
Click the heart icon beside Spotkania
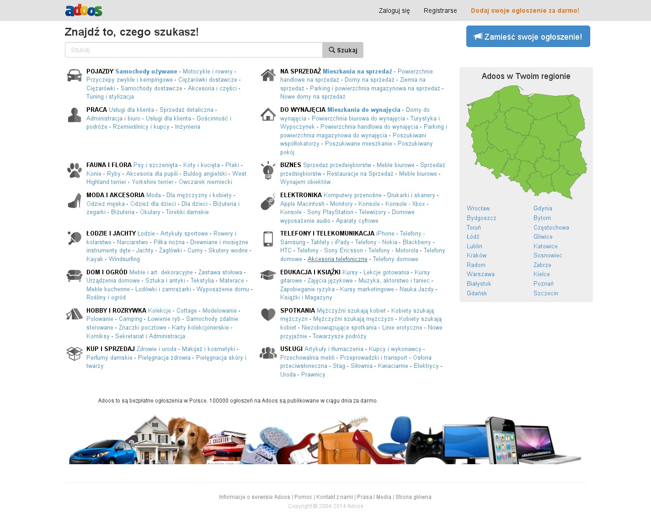[x=268, y=314]
